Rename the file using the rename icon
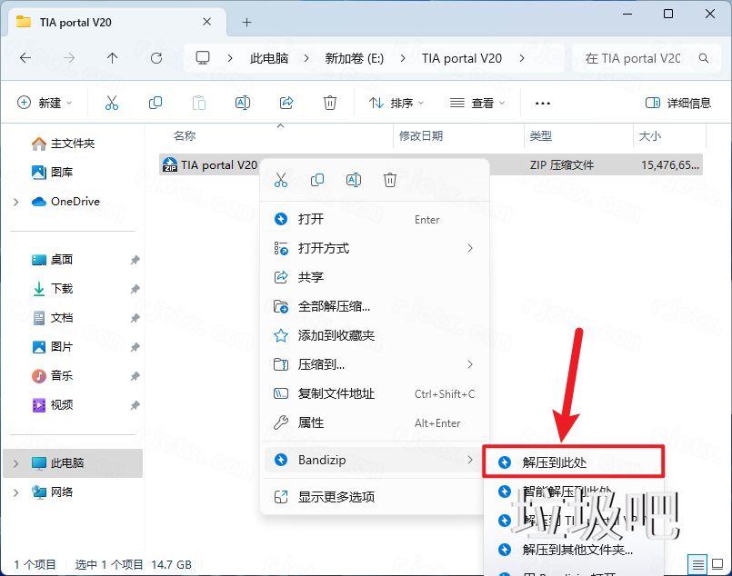Image resolution: width=732 pixels, height=576 pixels. 353,180
